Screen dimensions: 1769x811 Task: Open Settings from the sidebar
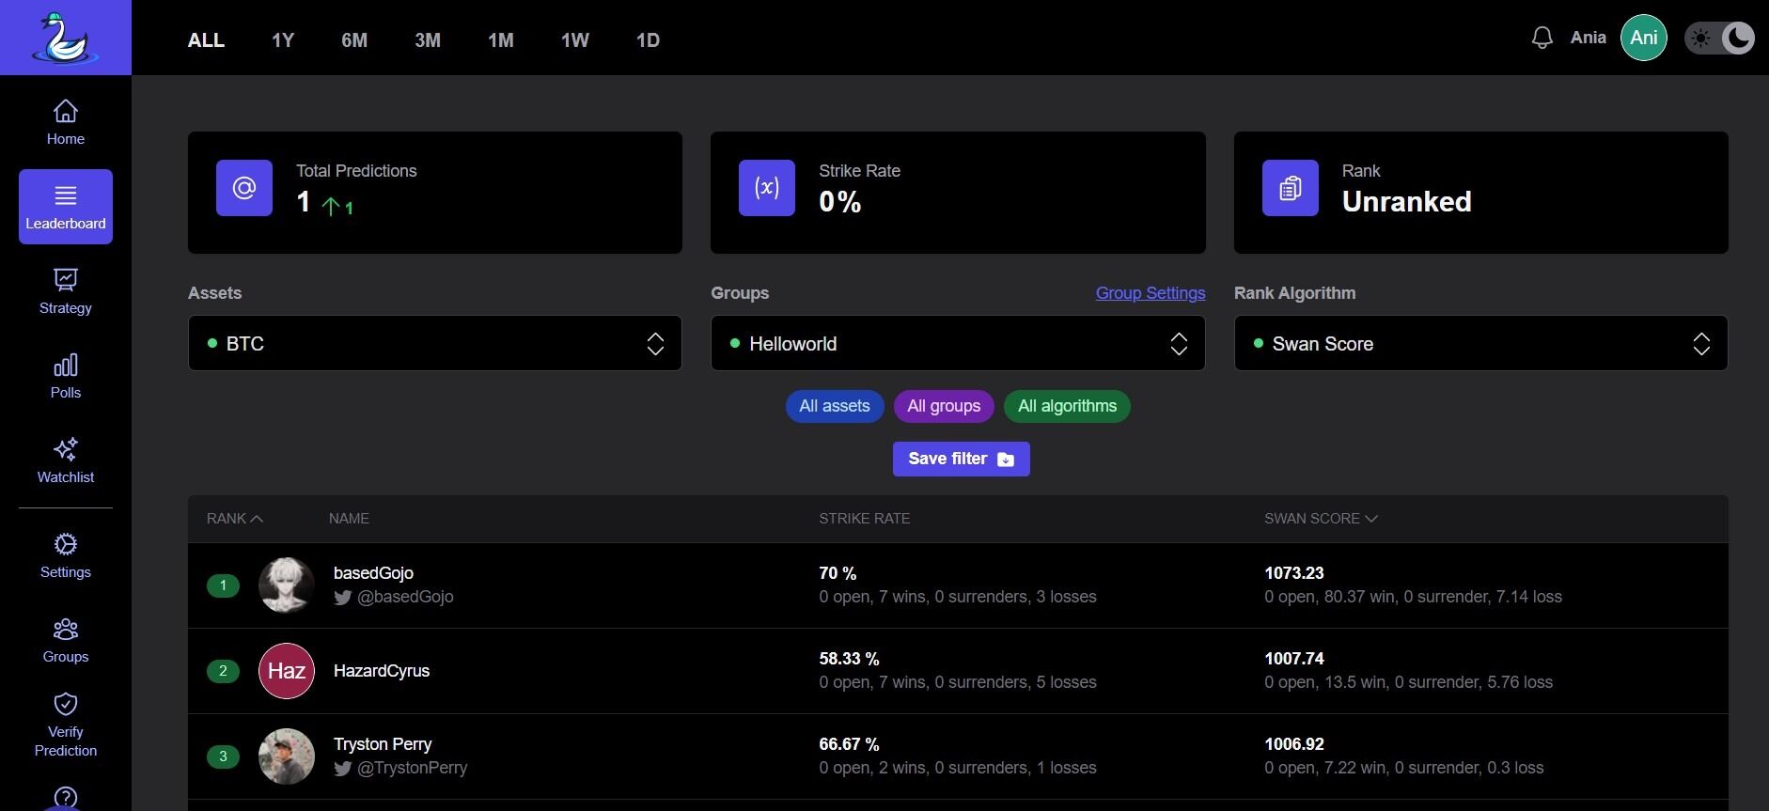66,555
